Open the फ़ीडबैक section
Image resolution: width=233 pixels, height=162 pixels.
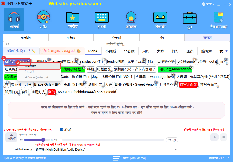point(131,19)
